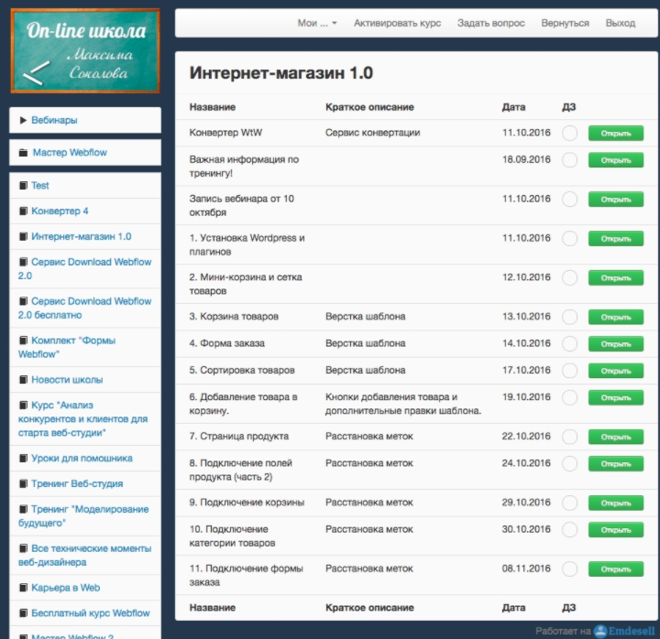The height and width of the screenshot is (639, 660).
Task: Click the book icon beside Конвертер 4
Action: 24,211
